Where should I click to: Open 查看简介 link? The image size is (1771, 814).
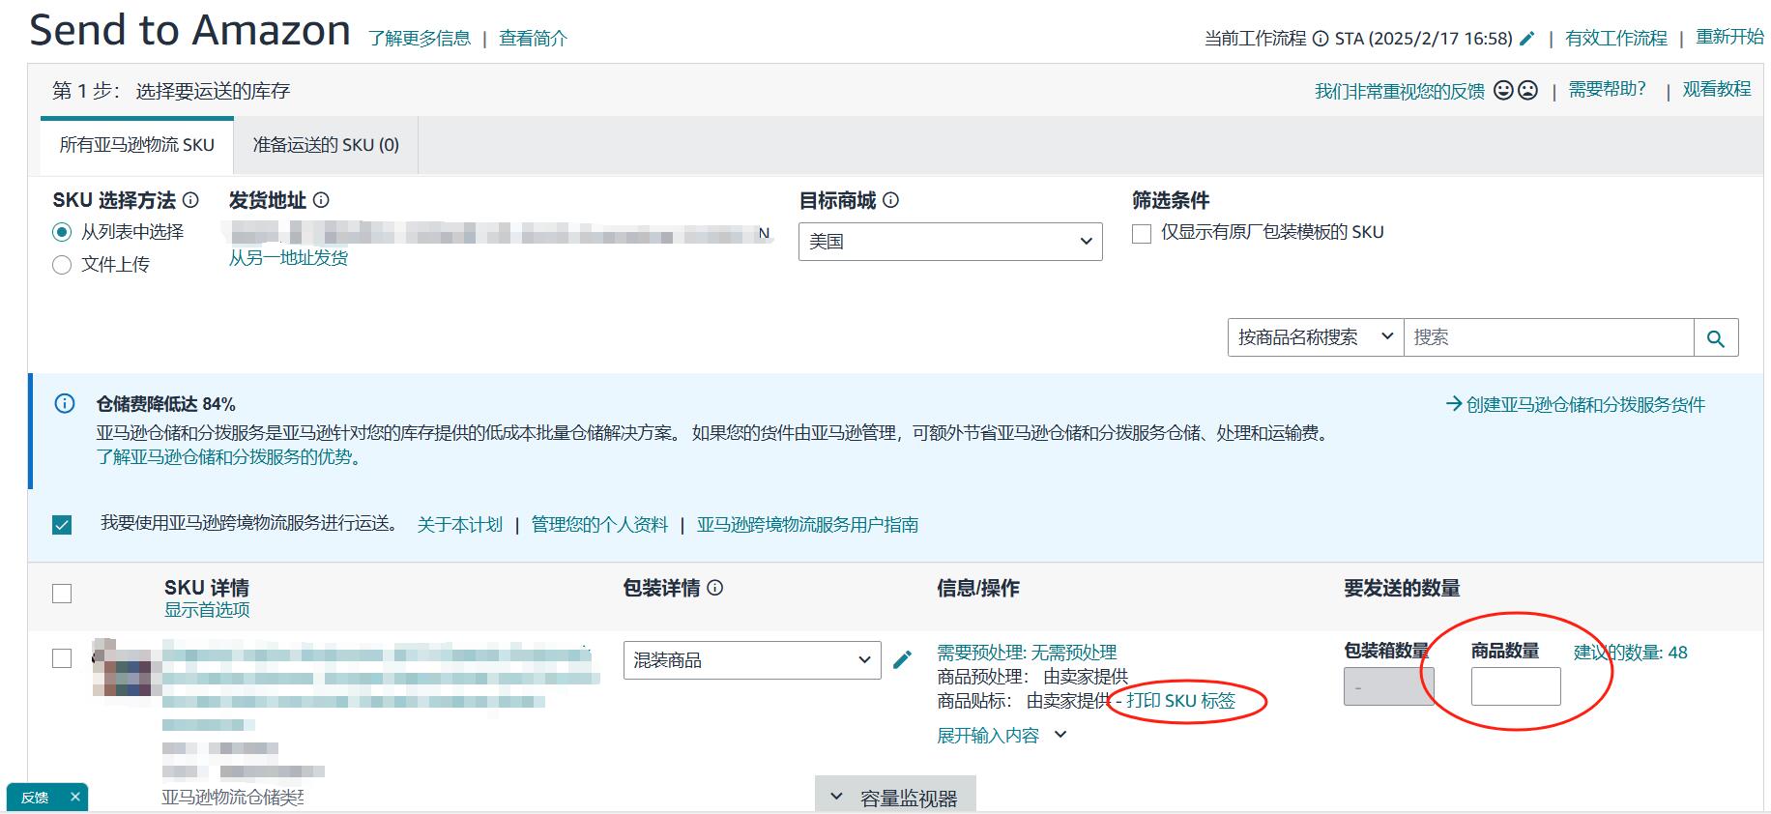pos(533,39)
